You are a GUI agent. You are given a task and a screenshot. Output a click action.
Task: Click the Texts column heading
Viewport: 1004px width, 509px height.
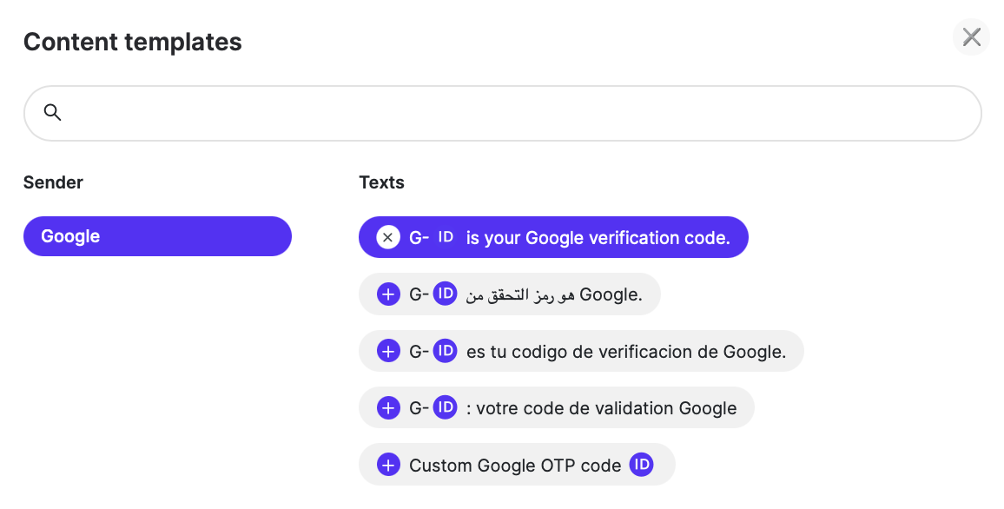click(381, 182)
